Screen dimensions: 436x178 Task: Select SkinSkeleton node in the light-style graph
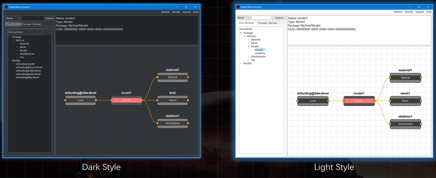[405, 124]
